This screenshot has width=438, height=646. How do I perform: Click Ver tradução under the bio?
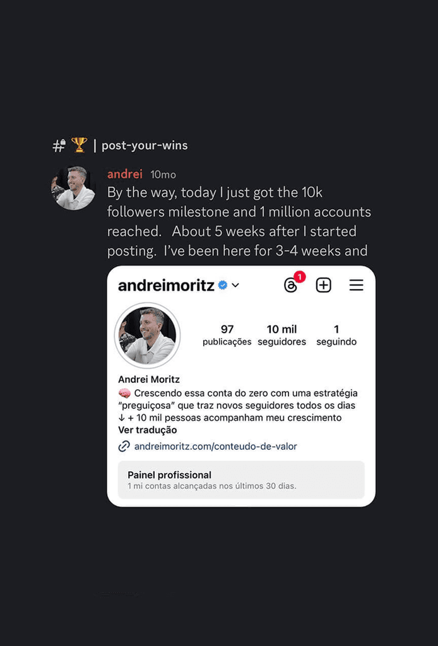[x=148, y=430]
